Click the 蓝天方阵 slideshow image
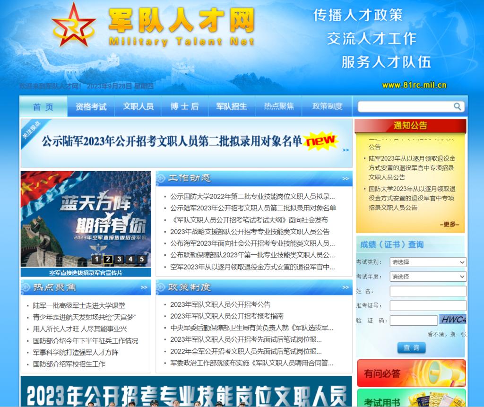 [x=86, y=213]
